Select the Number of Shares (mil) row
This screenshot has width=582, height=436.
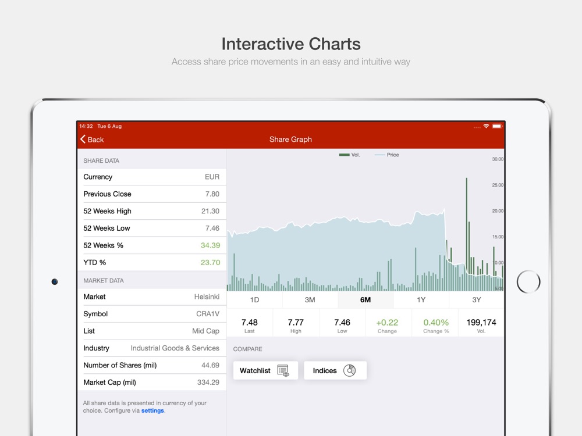click(152, 365)
